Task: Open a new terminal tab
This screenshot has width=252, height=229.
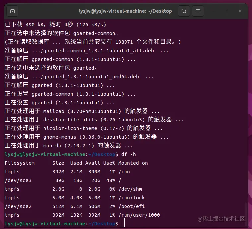Action: point(12,11)
